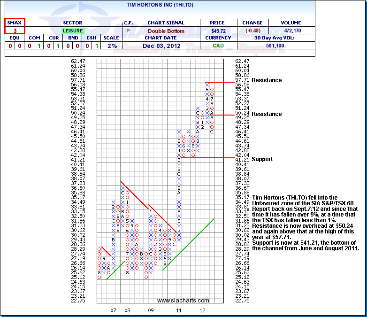Click the CAD currency value
367x317 pixels.
tap(219, 46)
